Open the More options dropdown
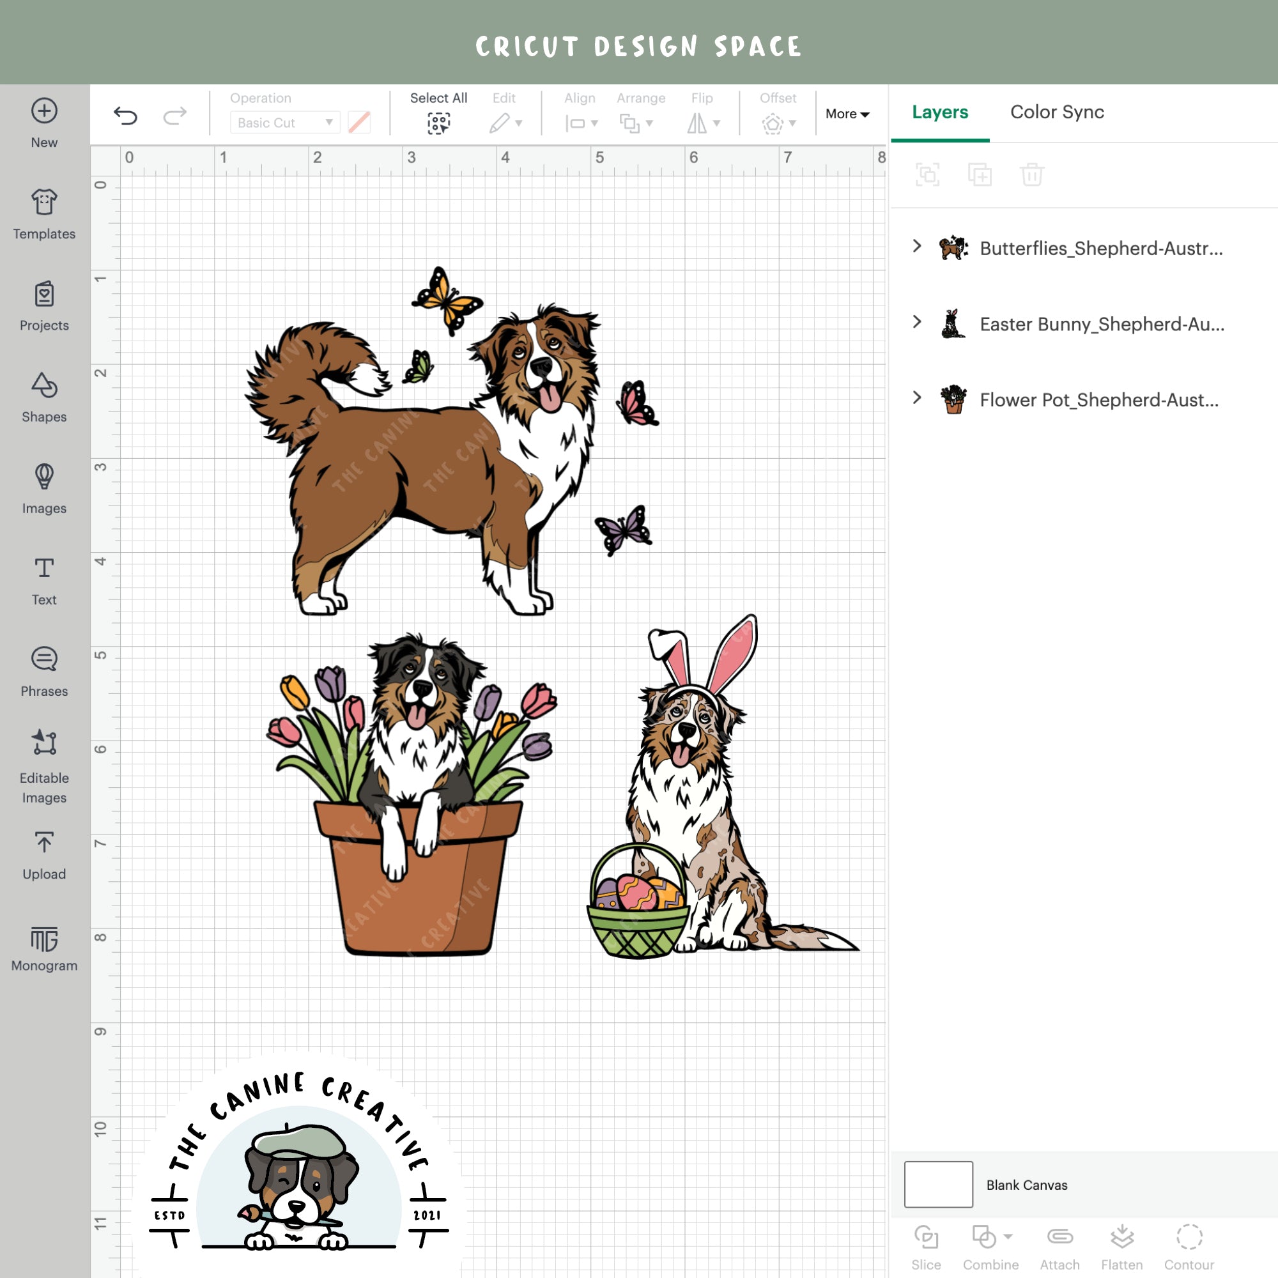 pyautogui.click(x=847, y=114)
